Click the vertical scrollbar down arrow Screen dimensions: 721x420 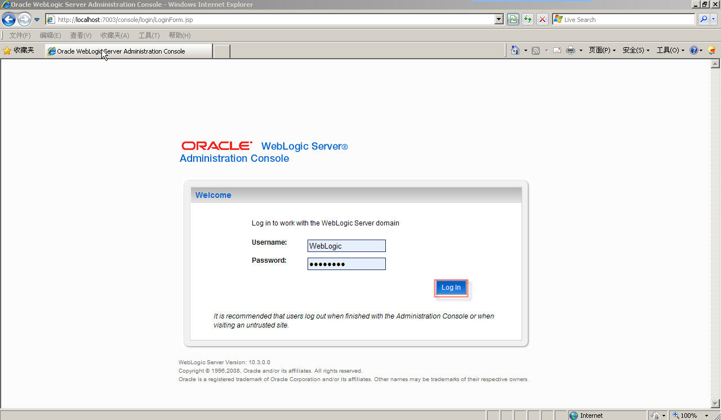[716, 403]
